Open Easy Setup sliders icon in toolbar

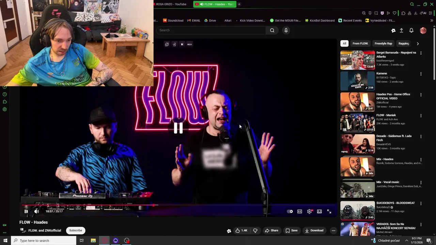point(431,13)
